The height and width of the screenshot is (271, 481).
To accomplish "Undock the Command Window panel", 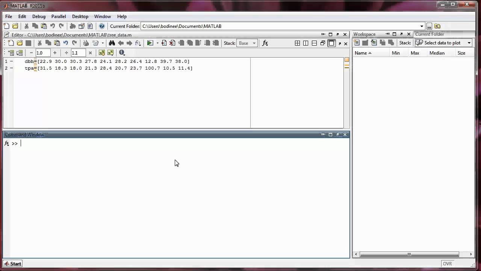I will 337,134.
